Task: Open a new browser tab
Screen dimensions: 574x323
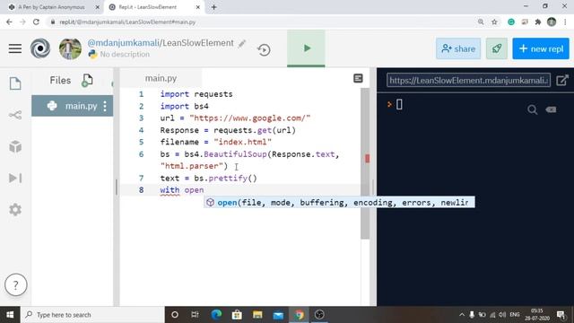Action: click(x=213, y=7)
